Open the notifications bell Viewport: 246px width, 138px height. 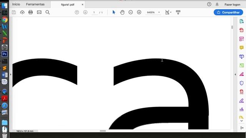[217, 4]
